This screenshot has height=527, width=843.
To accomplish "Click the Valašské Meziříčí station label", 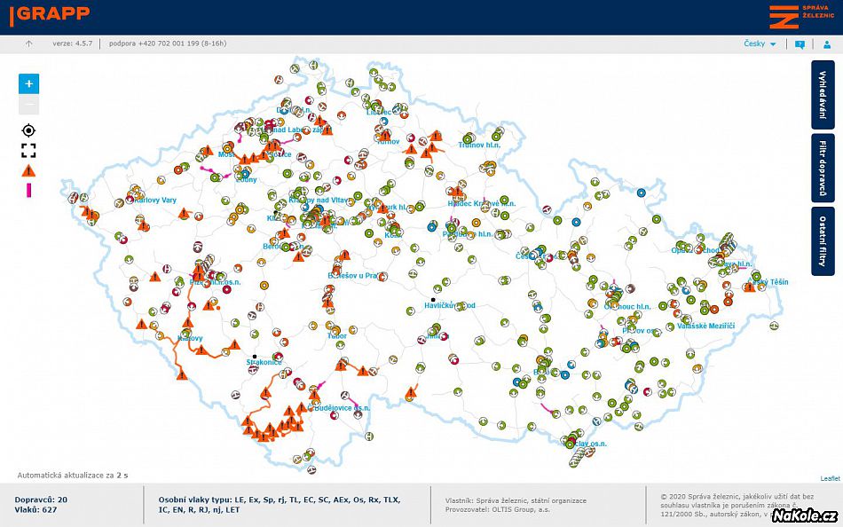I will coord(705,326).
